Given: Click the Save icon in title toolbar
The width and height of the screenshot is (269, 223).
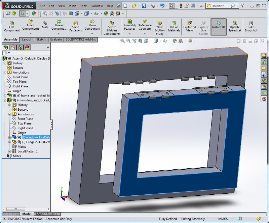Looking at the screenshot, I should click(144, 6).
